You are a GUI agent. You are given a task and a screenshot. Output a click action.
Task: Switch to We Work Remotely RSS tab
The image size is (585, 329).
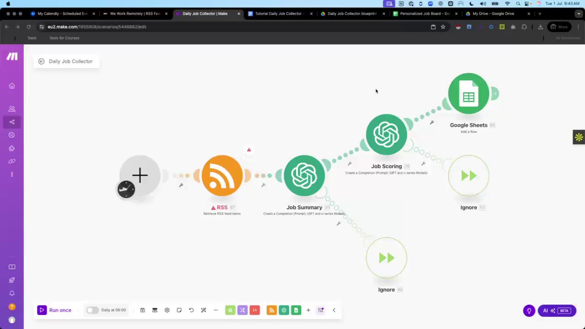pyautogui.click(x=135, y=14)
